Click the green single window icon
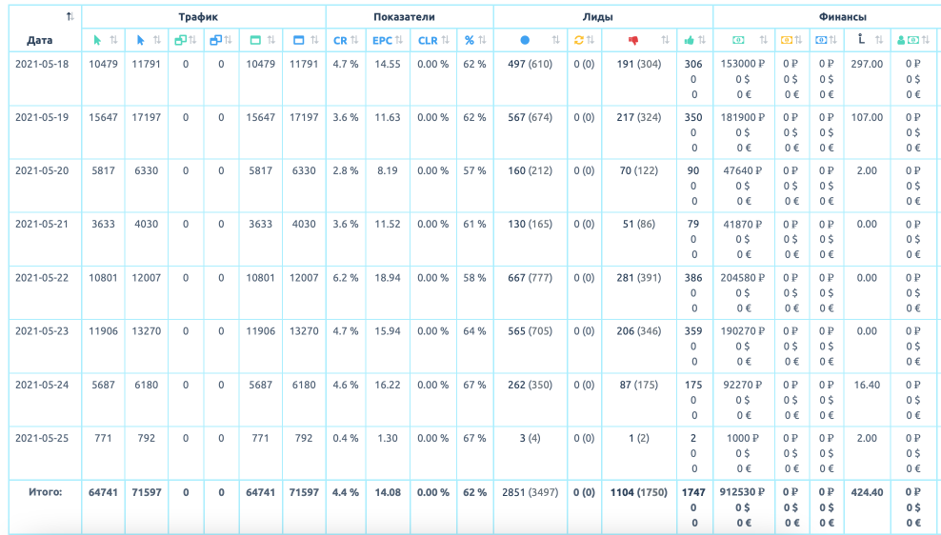Viewport: 941px width, 535px height. [x=255, y=40]
